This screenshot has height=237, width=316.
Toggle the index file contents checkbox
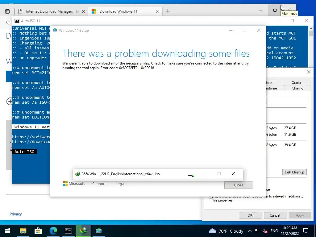click(210, 197)
